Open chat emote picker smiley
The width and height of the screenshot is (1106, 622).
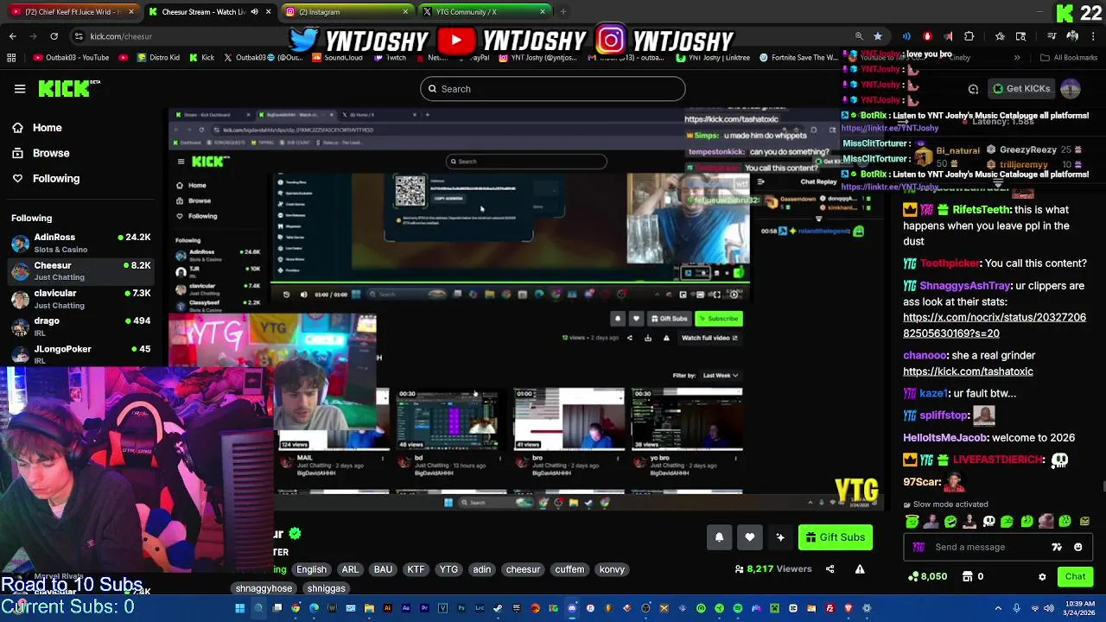(x=1077, y=547)
